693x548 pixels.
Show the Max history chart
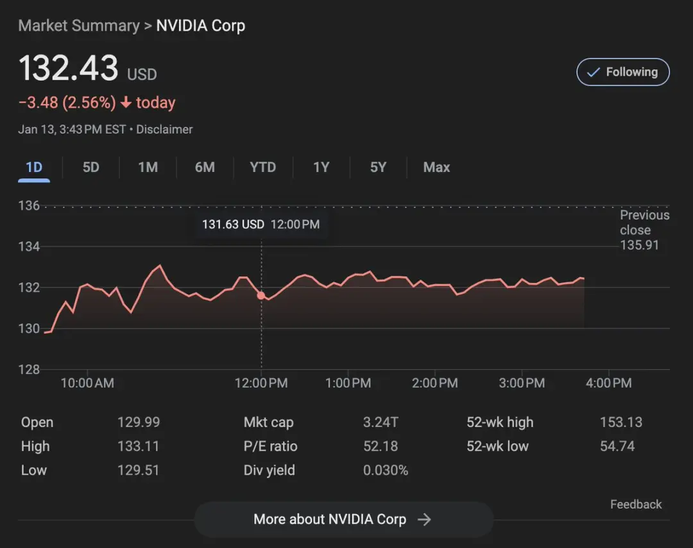point(436,167)
